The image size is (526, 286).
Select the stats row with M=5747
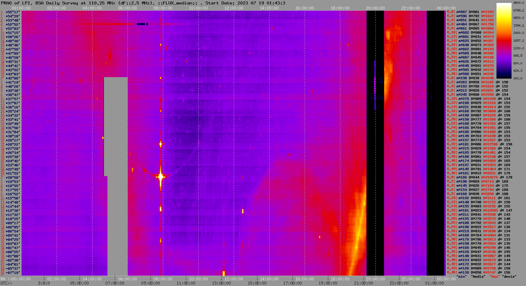[479, 272]
